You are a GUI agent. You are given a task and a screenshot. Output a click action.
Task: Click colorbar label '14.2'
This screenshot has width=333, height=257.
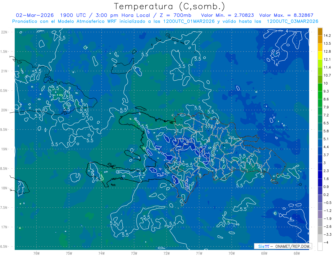tap(327, 35)
